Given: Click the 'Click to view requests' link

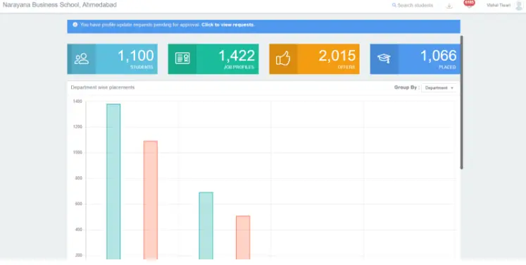Looking at the screenshot, I should click(x=227, y=25).
